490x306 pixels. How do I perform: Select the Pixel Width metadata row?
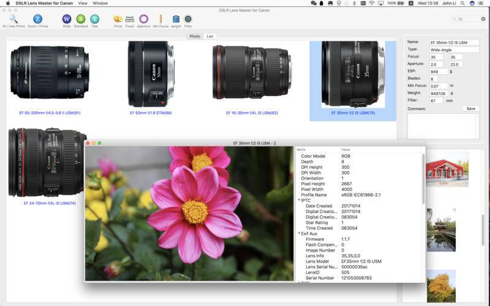[359, 189]
